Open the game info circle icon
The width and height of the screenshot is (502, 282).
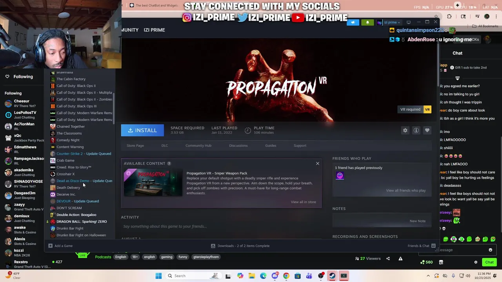click(416, 130)
